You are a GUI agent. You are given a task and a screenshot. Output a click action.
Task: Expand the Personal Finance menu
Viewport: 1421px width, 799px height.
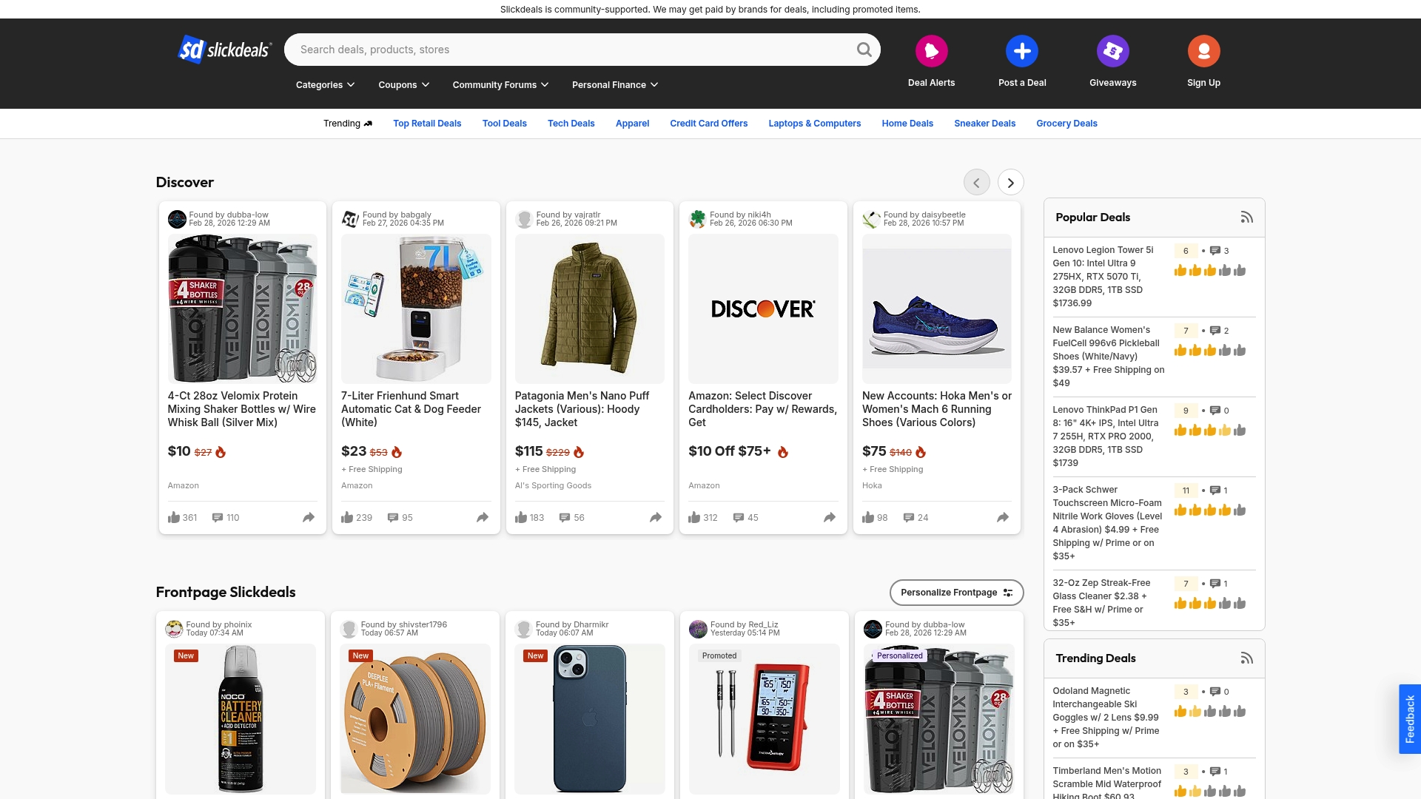click(614, 84)
